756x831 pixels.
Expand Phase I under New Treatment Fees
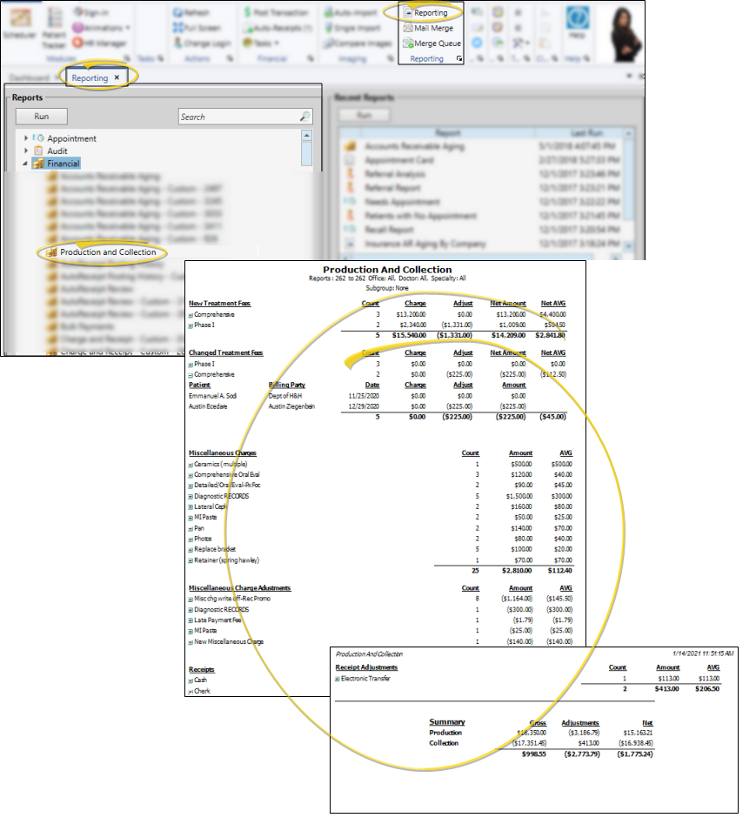(191, 326)
